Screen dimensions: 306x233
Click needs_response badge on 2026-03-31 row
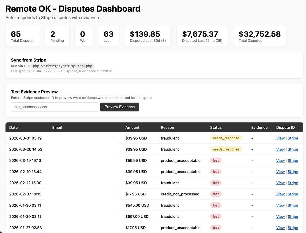226,138
